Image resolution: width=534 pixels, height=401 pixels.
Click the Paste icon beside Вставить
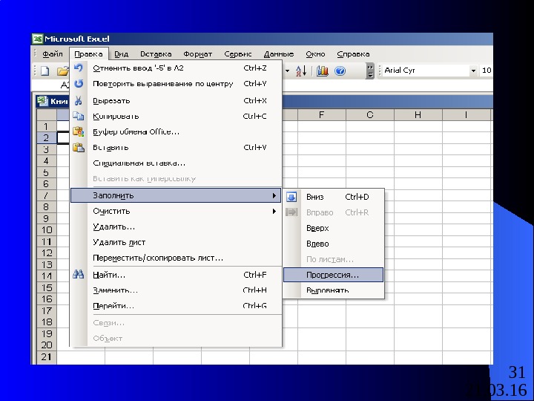tap(79, 147)
